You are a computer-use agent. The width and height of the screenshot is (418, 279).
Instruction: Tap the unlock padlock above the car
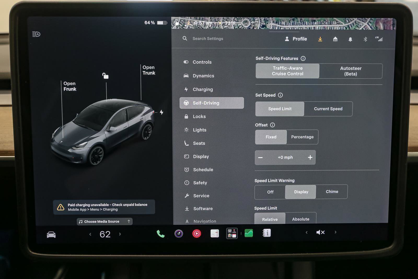tap(105, 76)
